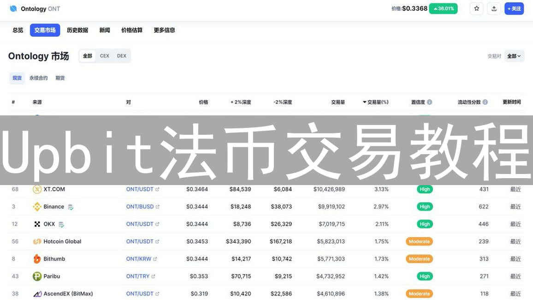Sort by 价格 column header
Screen dimensions: 533x300
(203, 102)
